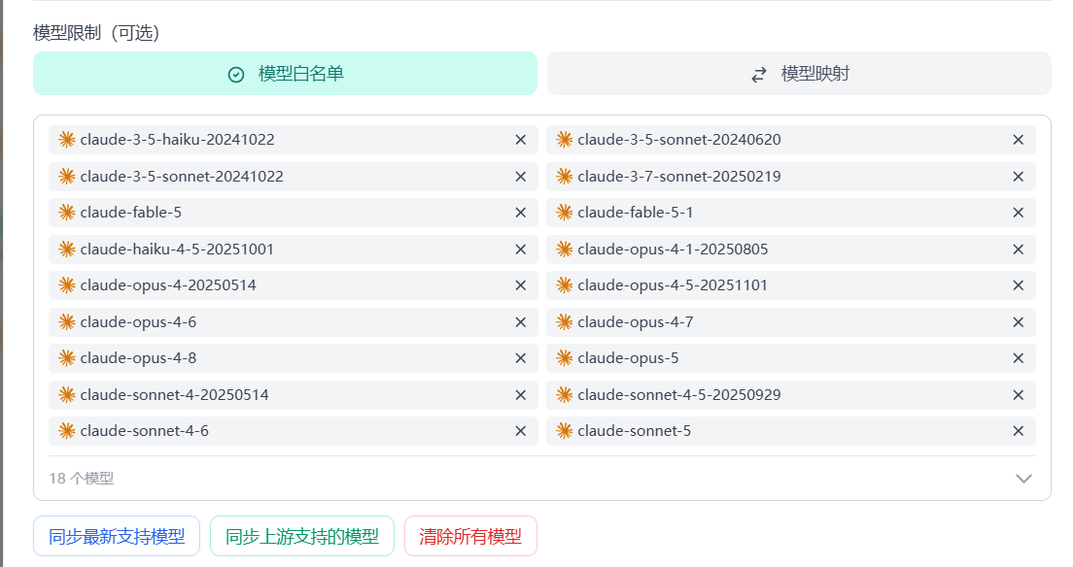The width and height of the screenshot is (1073, 567).
Task: Click the swap arrows icon in 模型映射
Action: click(759, 75)
